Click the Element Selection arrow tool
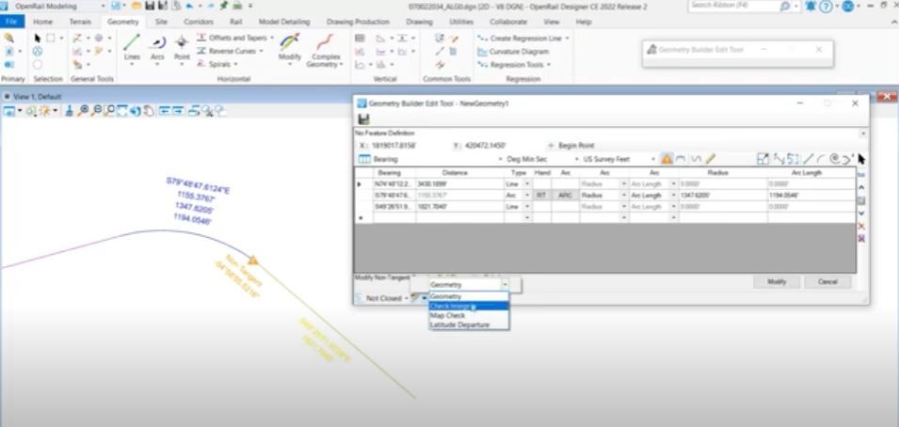Screen dimensions: 899x427 (x=38, y=38)
